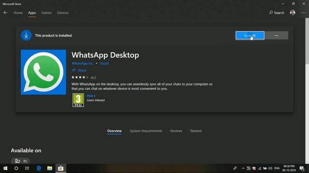Image resolution: width=309 pixels, height=173 pixels.
Task: Select the Overview tab
Action: (x=114, y=131)
